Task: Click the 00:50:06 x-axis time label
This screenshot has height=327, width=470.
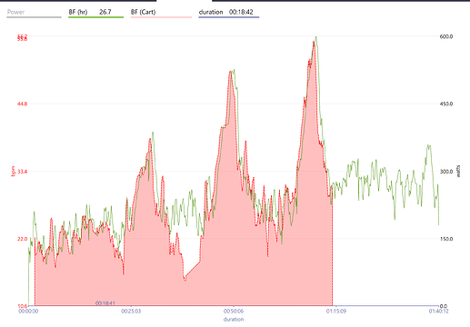Action: click(x=234, y=312)
